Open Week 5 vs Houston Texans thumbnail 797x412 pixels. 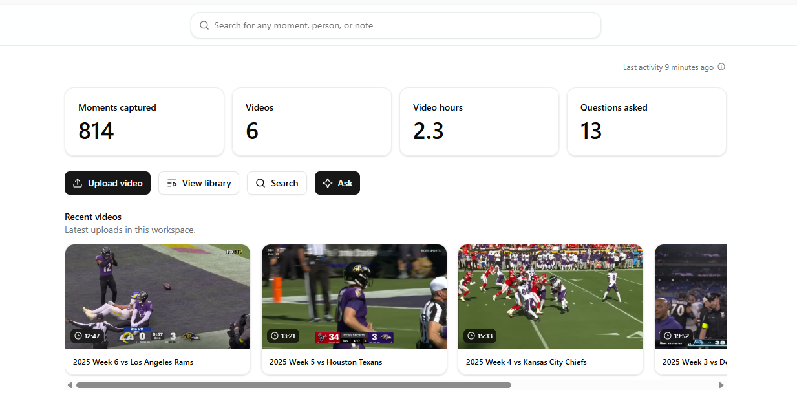click(x=354, y=296)
